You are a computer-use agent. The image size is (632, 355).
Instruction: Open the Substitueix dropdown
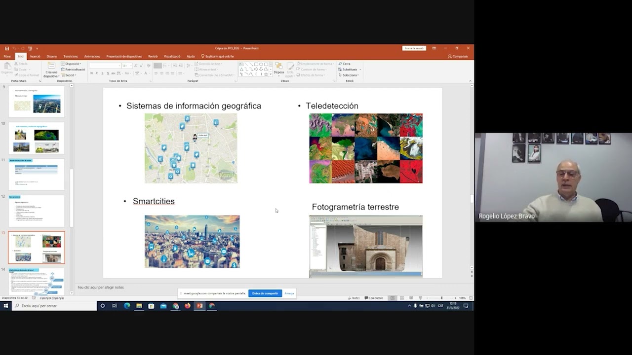(350, 70)
